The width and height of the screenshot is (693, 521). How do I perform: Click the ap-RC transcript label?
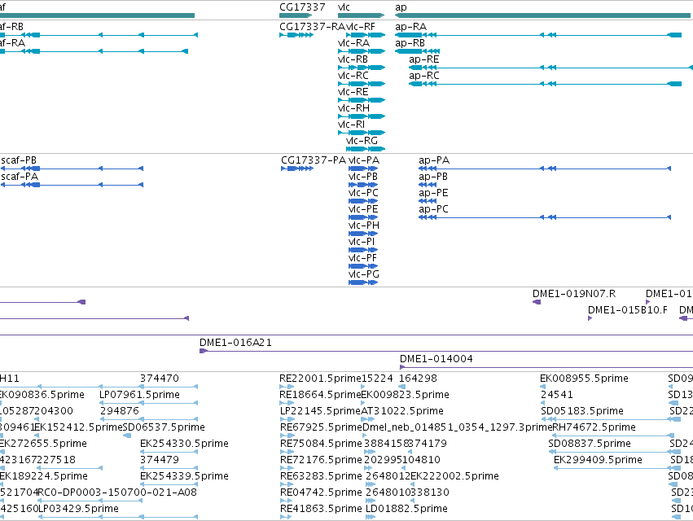[424, 76]
